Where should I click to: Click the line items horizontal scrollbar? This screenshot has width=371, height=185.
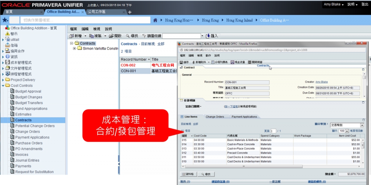(243, 166)
